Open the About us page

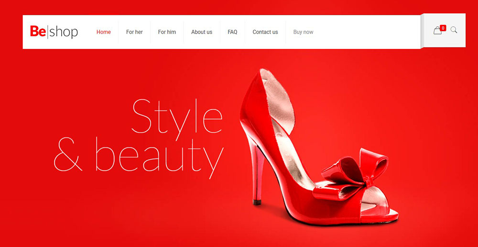[x=202, y=32]
